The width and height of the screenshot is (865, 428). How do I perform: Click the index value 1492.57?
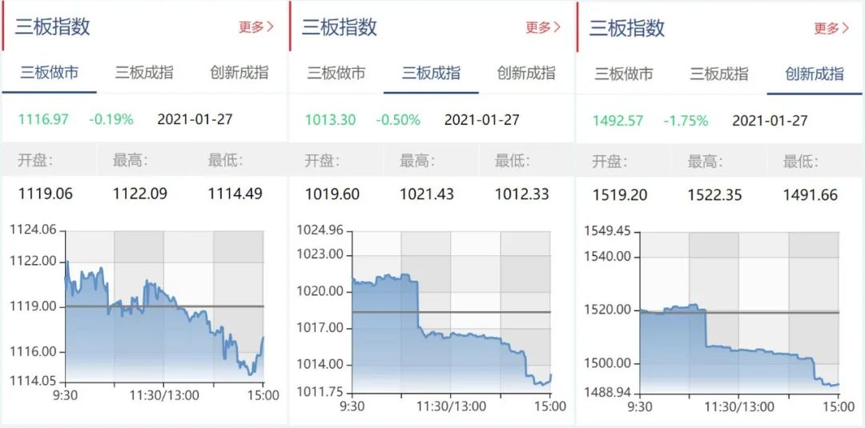pos(618,121)
